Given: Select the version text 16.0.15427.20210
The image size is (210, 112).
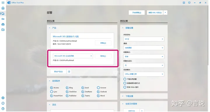Looking at the screenshot, I should 64,44.
